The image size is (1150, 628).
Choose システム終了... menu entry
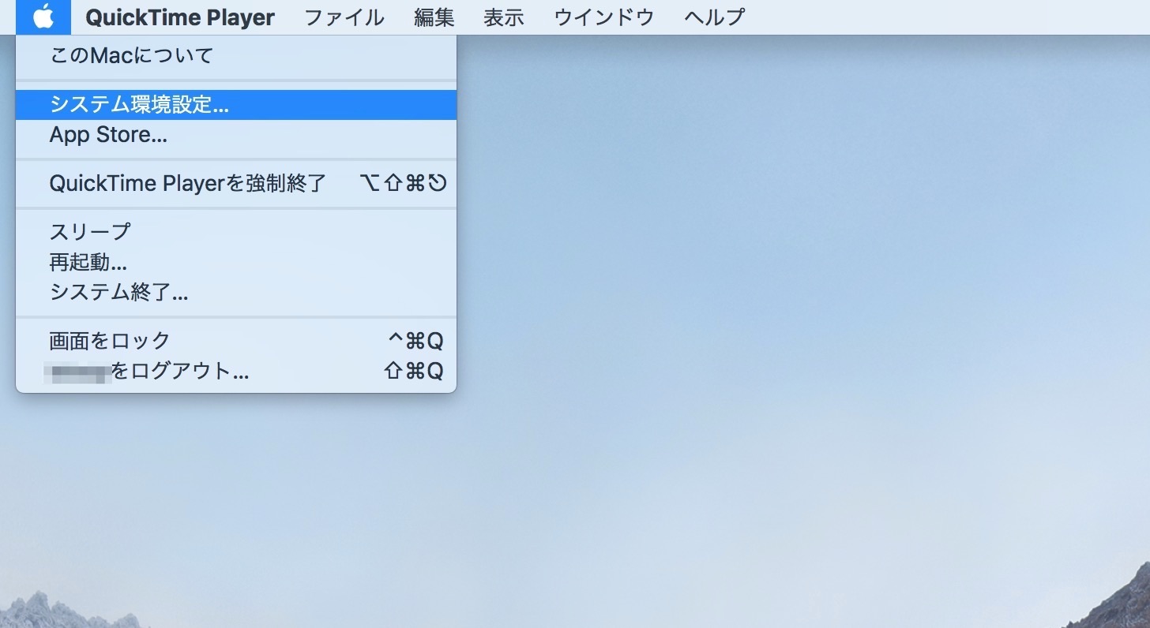tap(236, 292)
